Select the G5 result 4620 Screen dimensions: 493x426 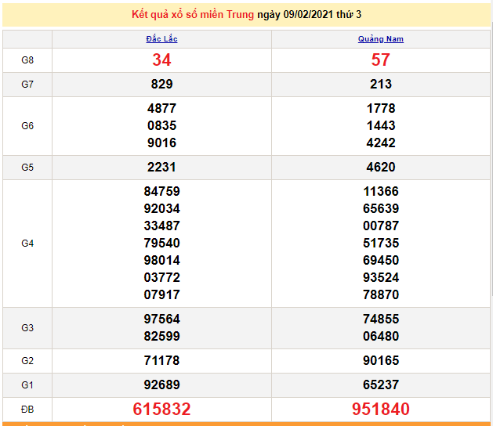coord(381,167)
